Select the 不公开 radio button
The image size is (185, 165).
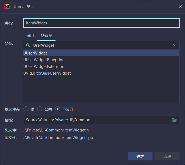pyautogui.click(x=58, y=109)
